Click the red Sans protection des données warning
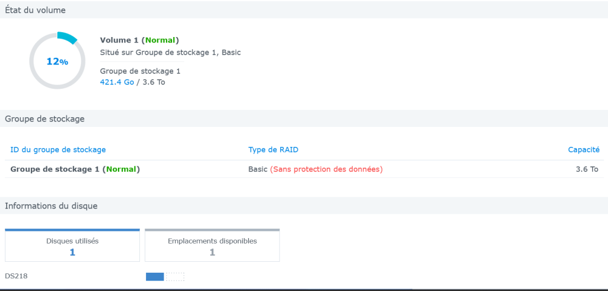 click(326, 169)
